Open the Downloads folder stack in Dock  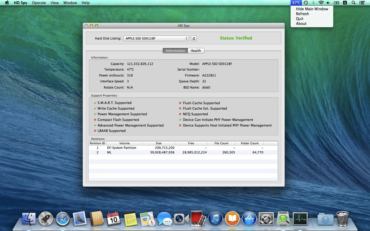tap(325, 219)
